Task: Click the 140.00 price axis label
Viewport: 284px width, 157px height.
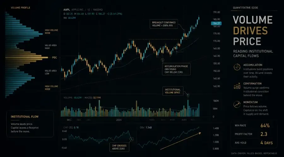Action: point(216,86)
